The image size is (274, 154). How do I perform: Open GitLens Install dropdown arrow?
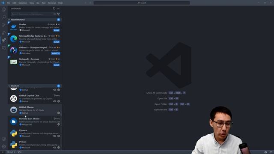pyautogui.click(x=59, y=53)
